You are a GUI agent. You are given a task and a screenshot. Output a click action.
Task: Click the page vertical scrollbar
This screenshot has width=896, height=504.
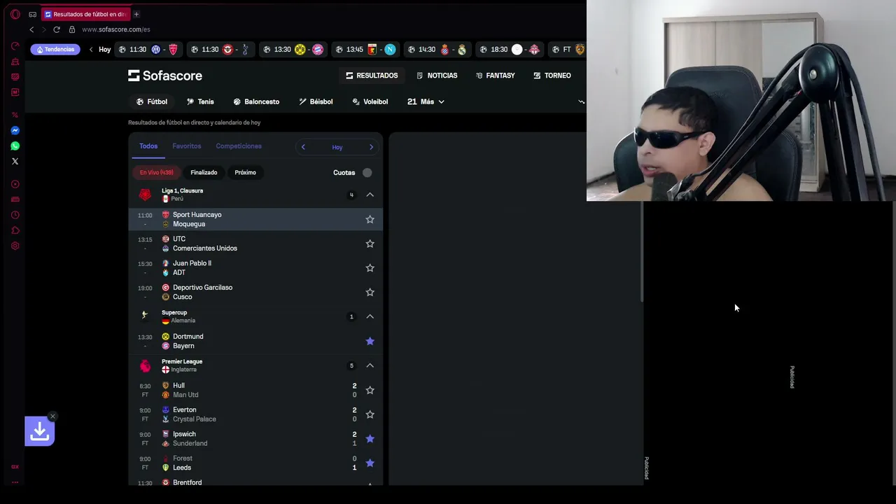pos(642,252)
